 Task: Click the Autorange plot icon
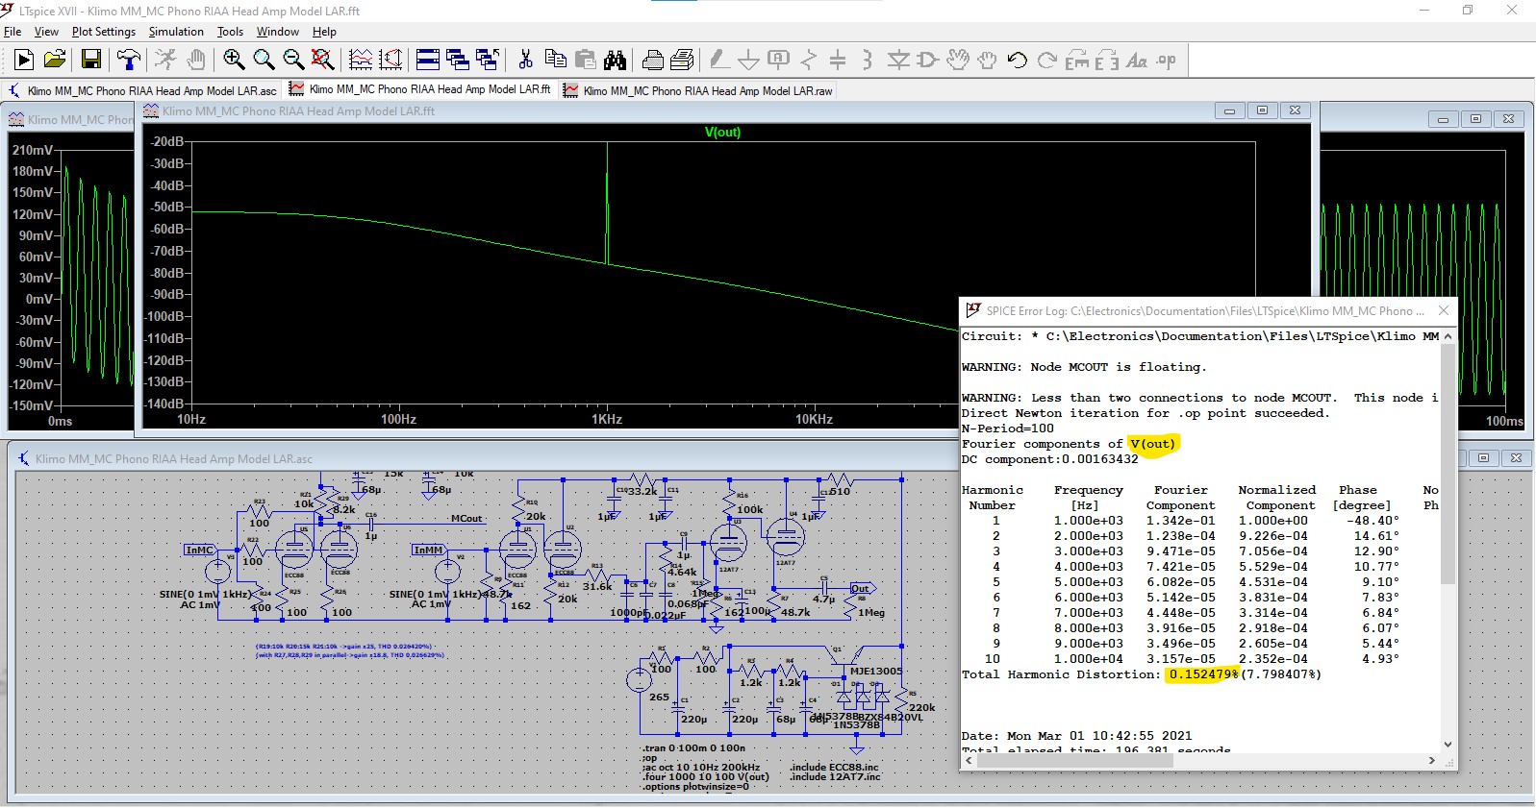point(361,61)
